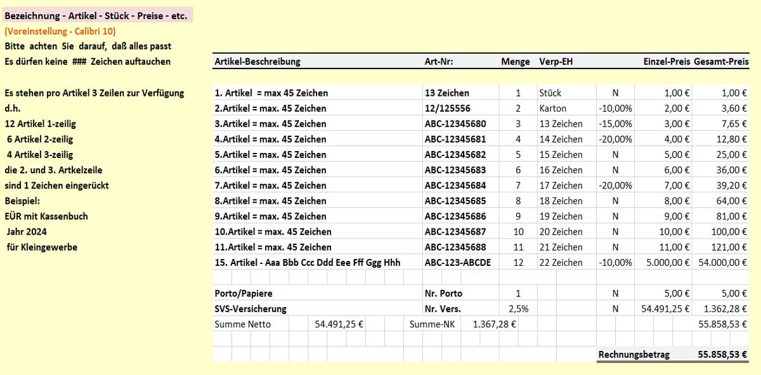This screenshot has height=375, width=761.
Task: Click the bold invoice total beside Rechnungsbetrag
Action: point(722,355)
